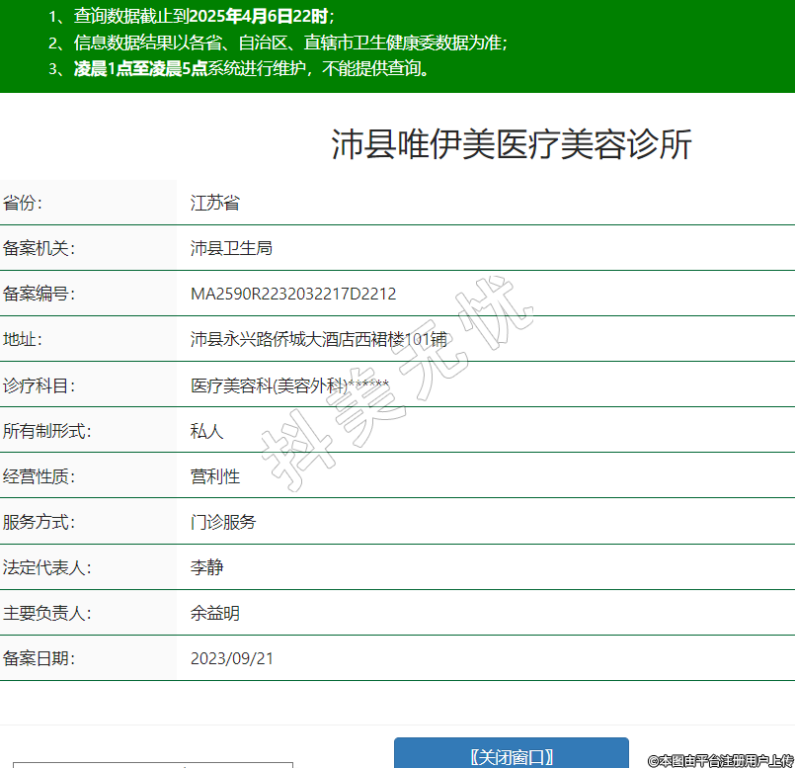Screen dimensions: 795x768
Task: Click the province value 江苏省
Action: coord(215,203)
